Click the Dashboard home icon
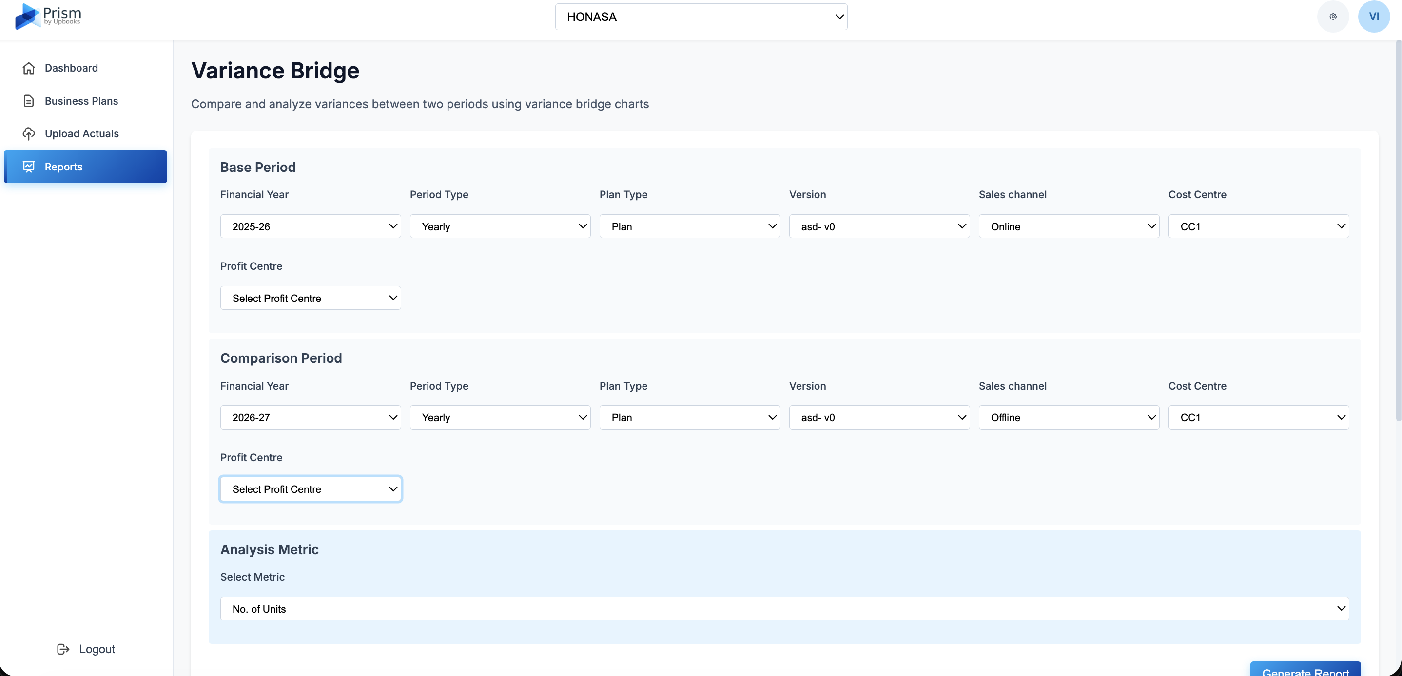 point(29,68)
